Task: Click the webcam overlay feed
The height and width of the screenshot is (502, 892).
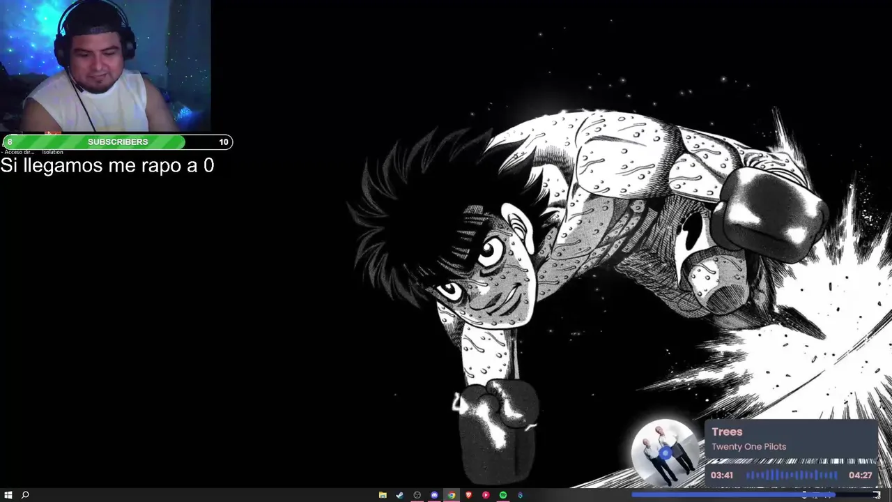Action: (x=105, y=66)
